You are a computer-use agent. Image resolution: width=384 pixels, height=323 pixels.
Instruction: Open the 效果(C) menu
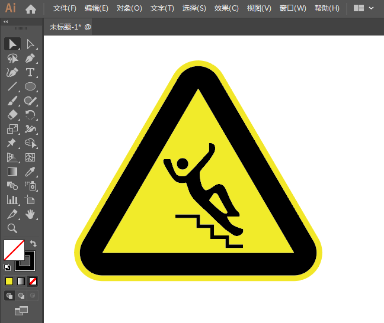click(226, 8)
